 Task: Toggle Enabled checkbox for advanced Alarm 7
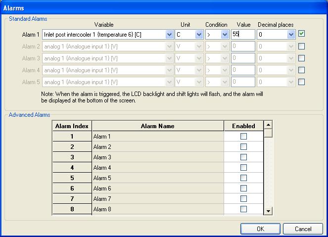tap(243, 199)
